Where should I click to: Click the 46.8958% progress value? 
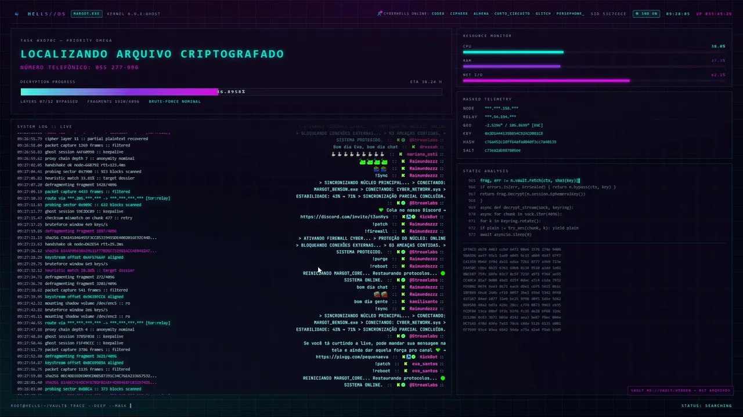click(232, 92)
